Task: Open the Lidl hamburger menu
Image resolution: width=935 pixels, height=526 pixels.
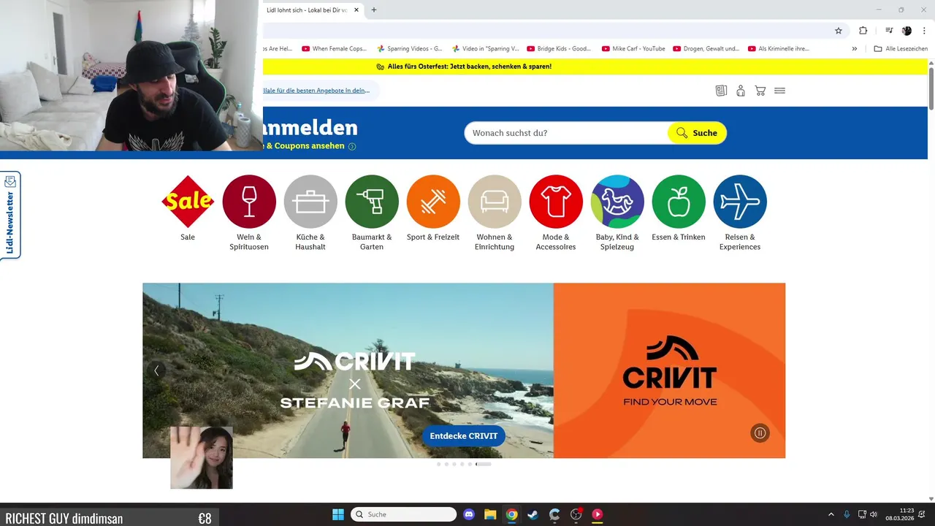Action: [x=779, y=91]
